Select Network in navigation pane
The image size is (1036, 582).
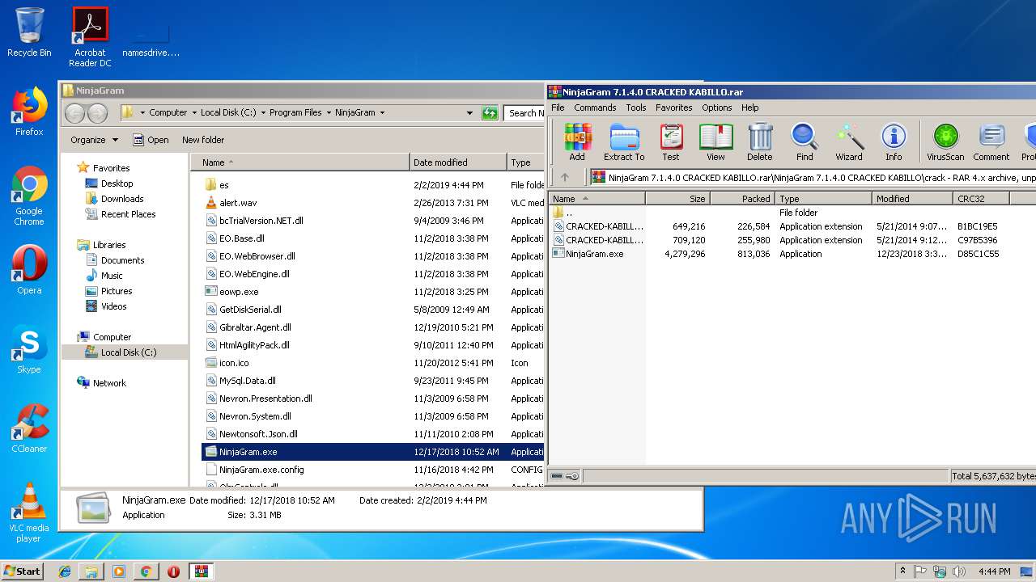pyautogui.click(x=109, y=383)
